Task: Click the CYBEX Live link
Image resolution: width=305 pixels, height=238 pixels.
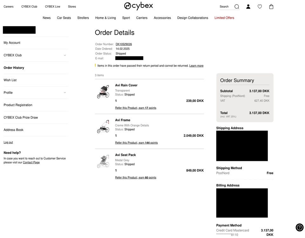Action: pos(52,7)
